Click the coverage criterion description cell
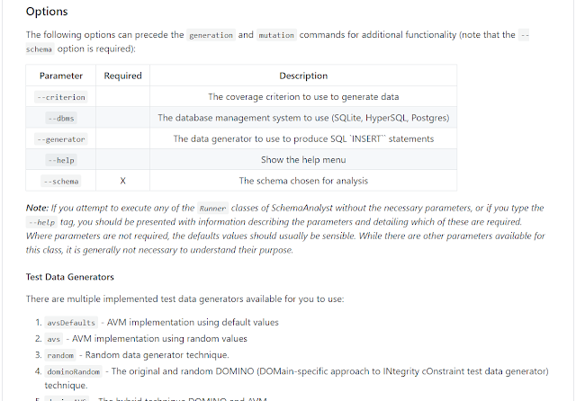576x401 pixels. coord(303,97)
